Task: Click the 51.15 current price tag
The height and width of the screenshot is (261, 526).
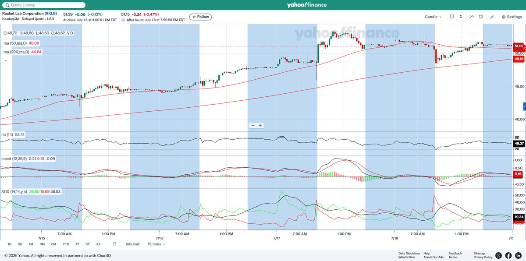Action: point(519,46)
